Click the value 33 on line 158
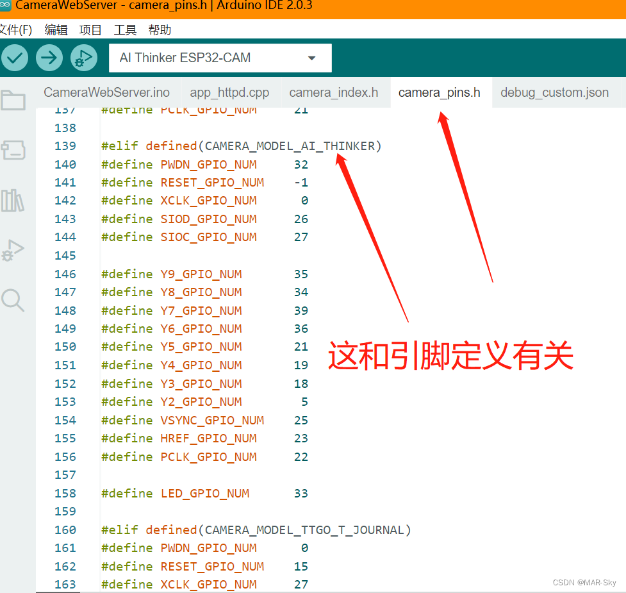Viewport: 626px width, 593px height. [x=301, y=493]
